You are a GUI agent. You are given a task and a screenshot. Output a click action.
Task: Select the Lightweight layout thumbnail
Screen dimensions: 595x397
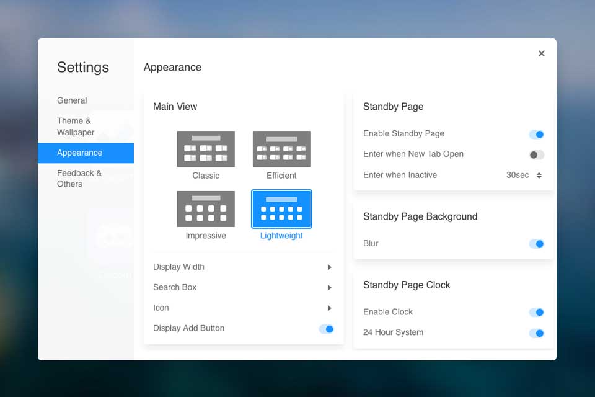tap(281, 209)
